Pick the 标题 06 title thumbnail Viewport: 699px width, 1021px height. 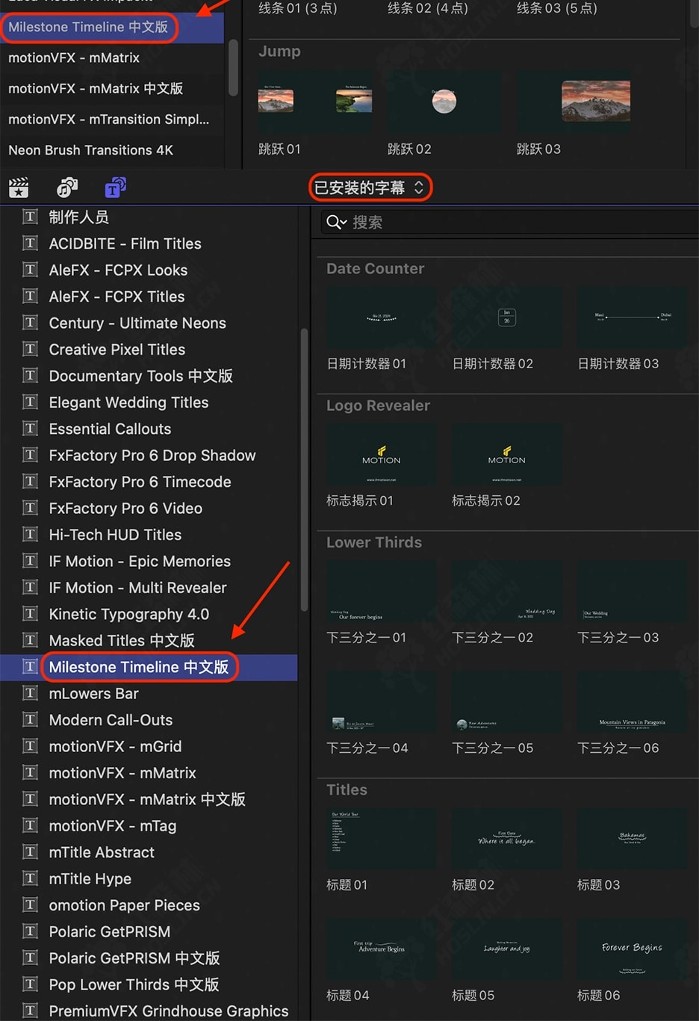[633, 949]
